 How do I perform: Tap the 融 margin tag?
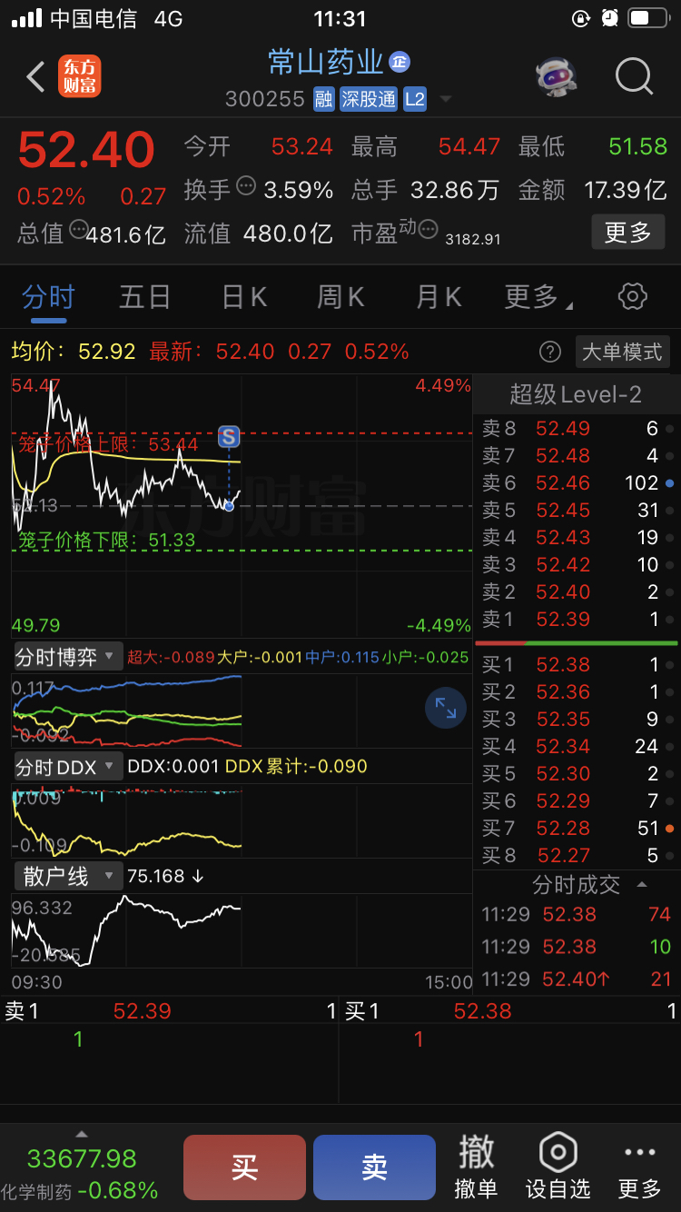coord(324,99)
